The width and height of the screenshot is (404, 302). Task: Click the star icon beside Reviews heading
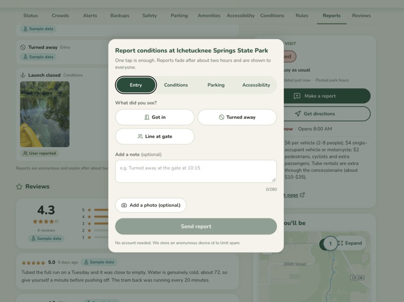[x=19, y=187]
